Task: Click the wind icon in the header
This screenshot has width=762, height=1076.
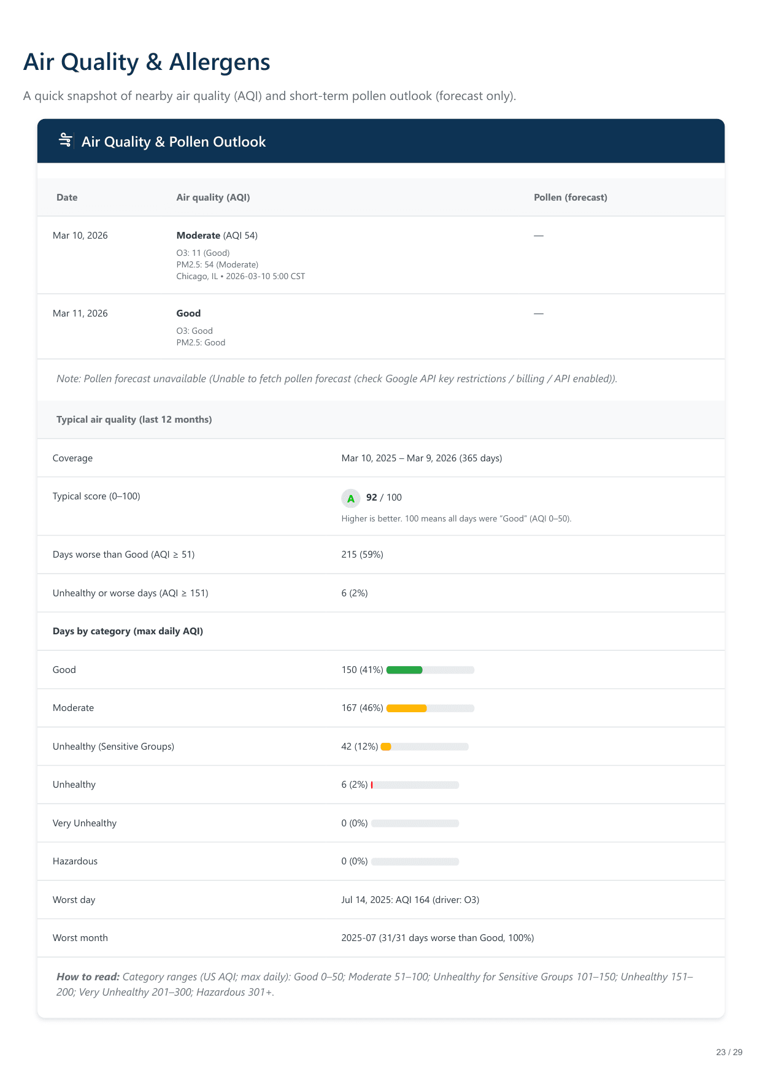Action: (66, 140)
